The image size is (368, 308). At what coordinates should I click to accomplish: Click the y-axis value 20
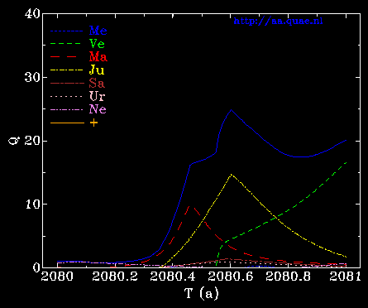tap(32, 141)
